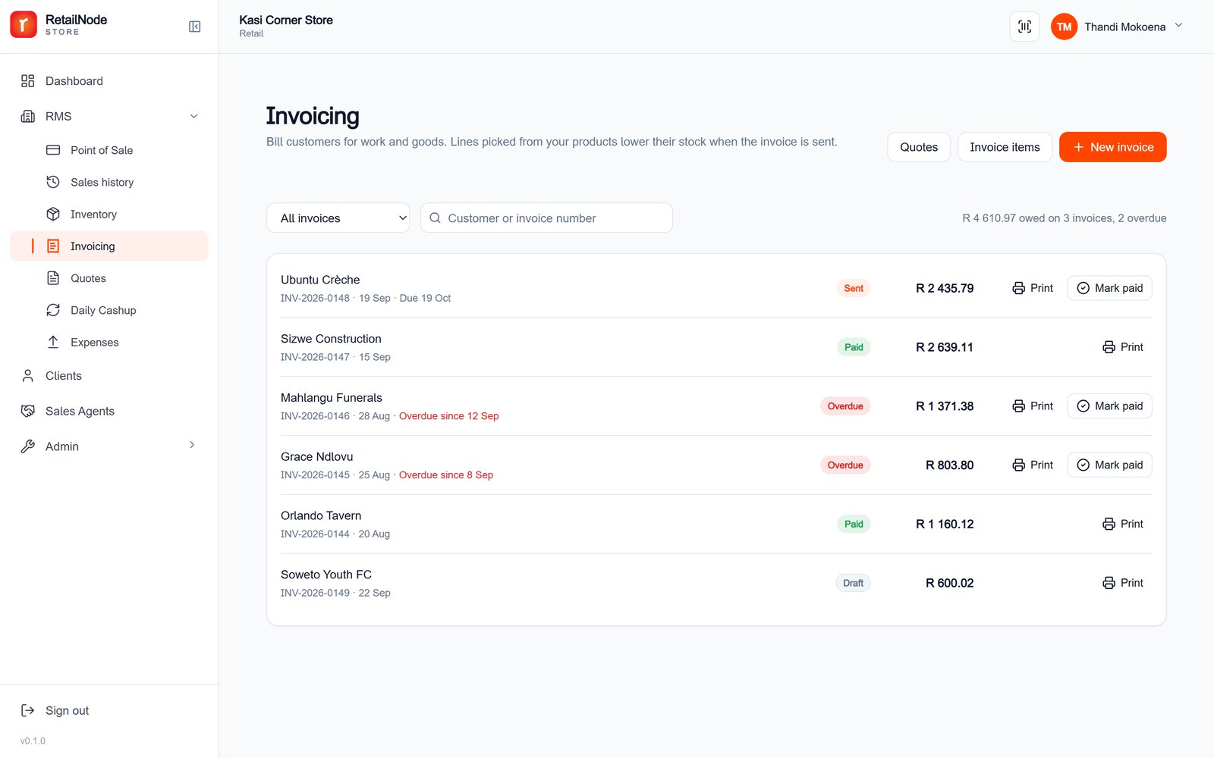Click checkmark icon in Grace Ndlovu's Mark paid
Image resolution: width=1214 pixels, height=758 pixels.
(x=1083, y=465)
